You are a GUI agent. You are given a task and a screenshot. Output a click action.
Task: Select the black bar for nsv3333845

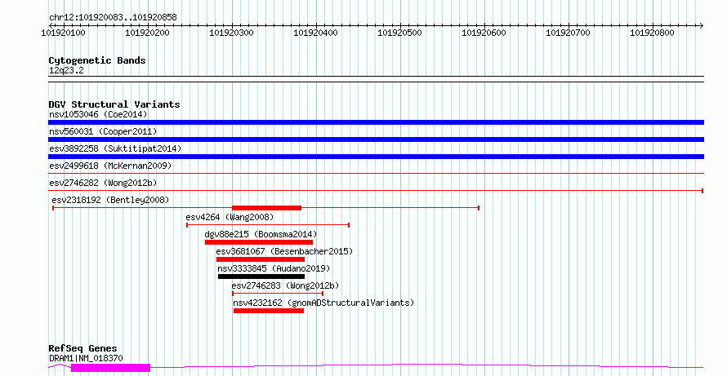261,276
